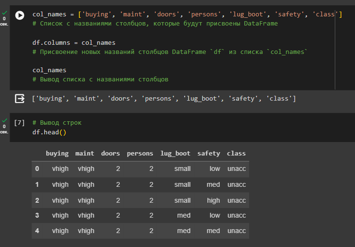Click row index 1 in the table
355x247 pixels.
click(x=37, y=184)
